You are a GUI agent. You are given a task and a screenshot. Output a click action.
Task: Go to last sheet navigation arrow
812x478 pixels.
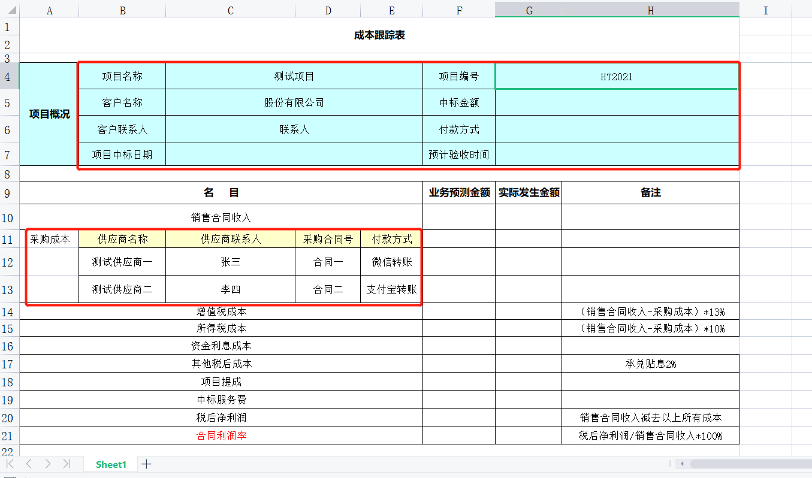coord(67,464)
